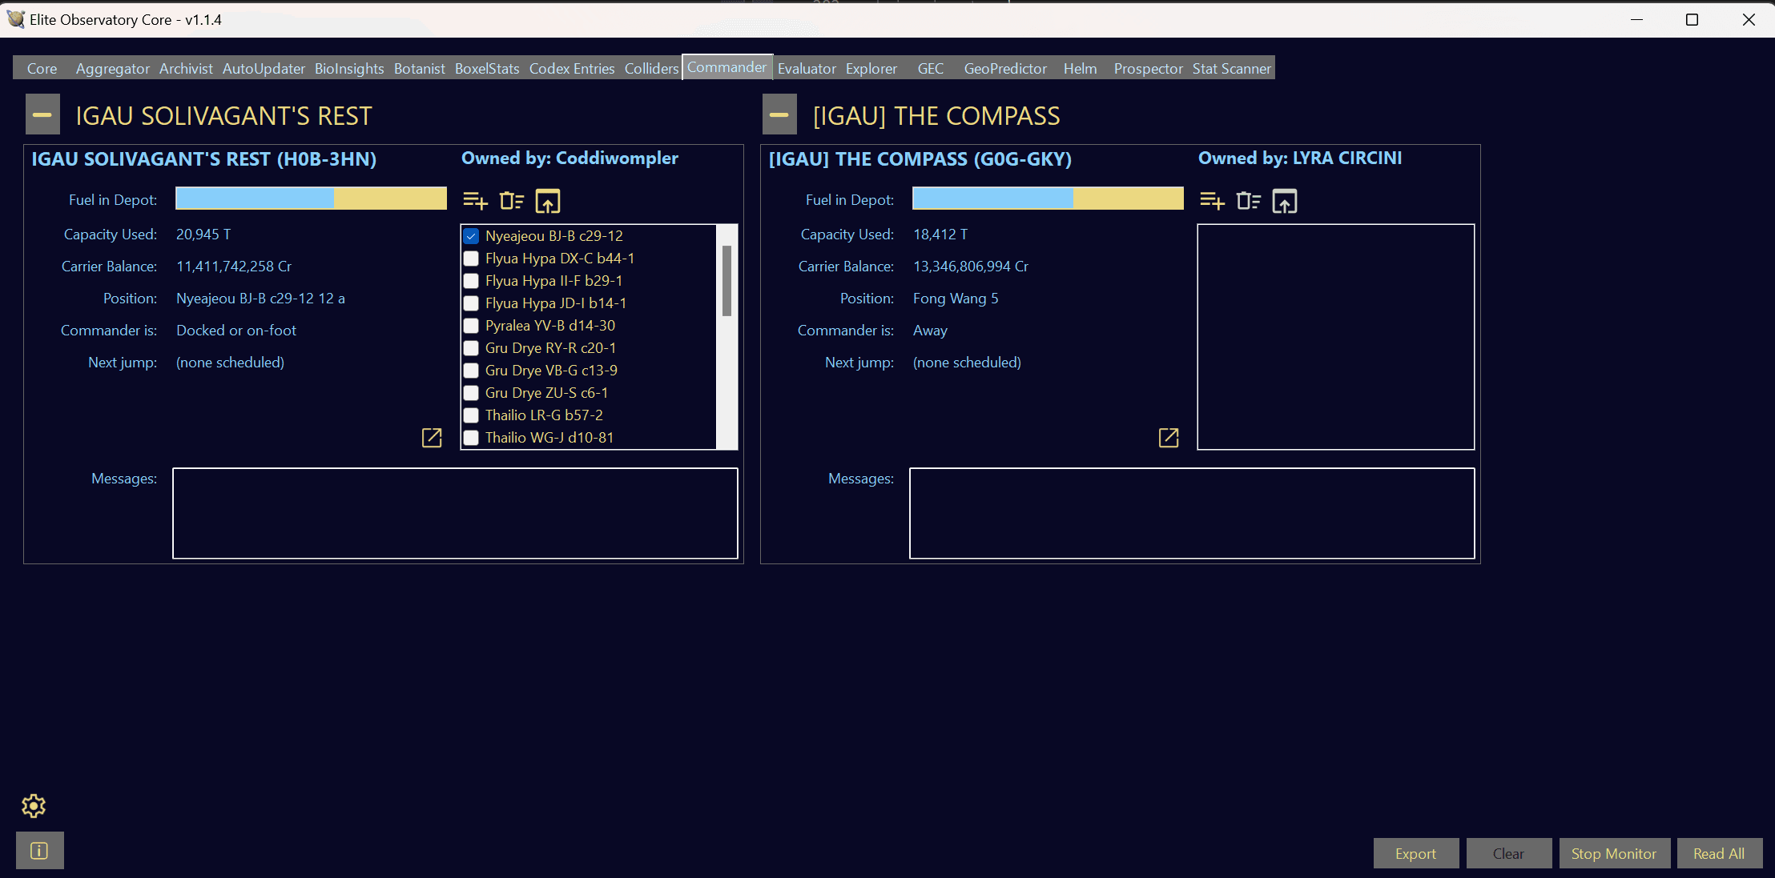Drag the Fuel in Depot slider for The Compass
This screenshot has width=1775, height=878.
[1047, 200]
